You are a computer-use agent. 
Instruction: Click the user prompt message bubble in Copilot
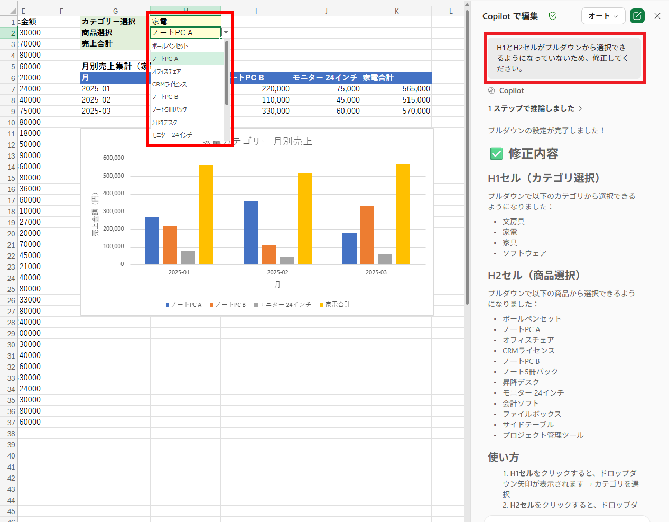tap(564, 58)
